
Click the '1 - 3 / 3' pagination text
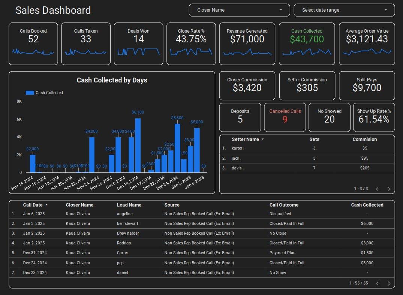tap(361, 189)
